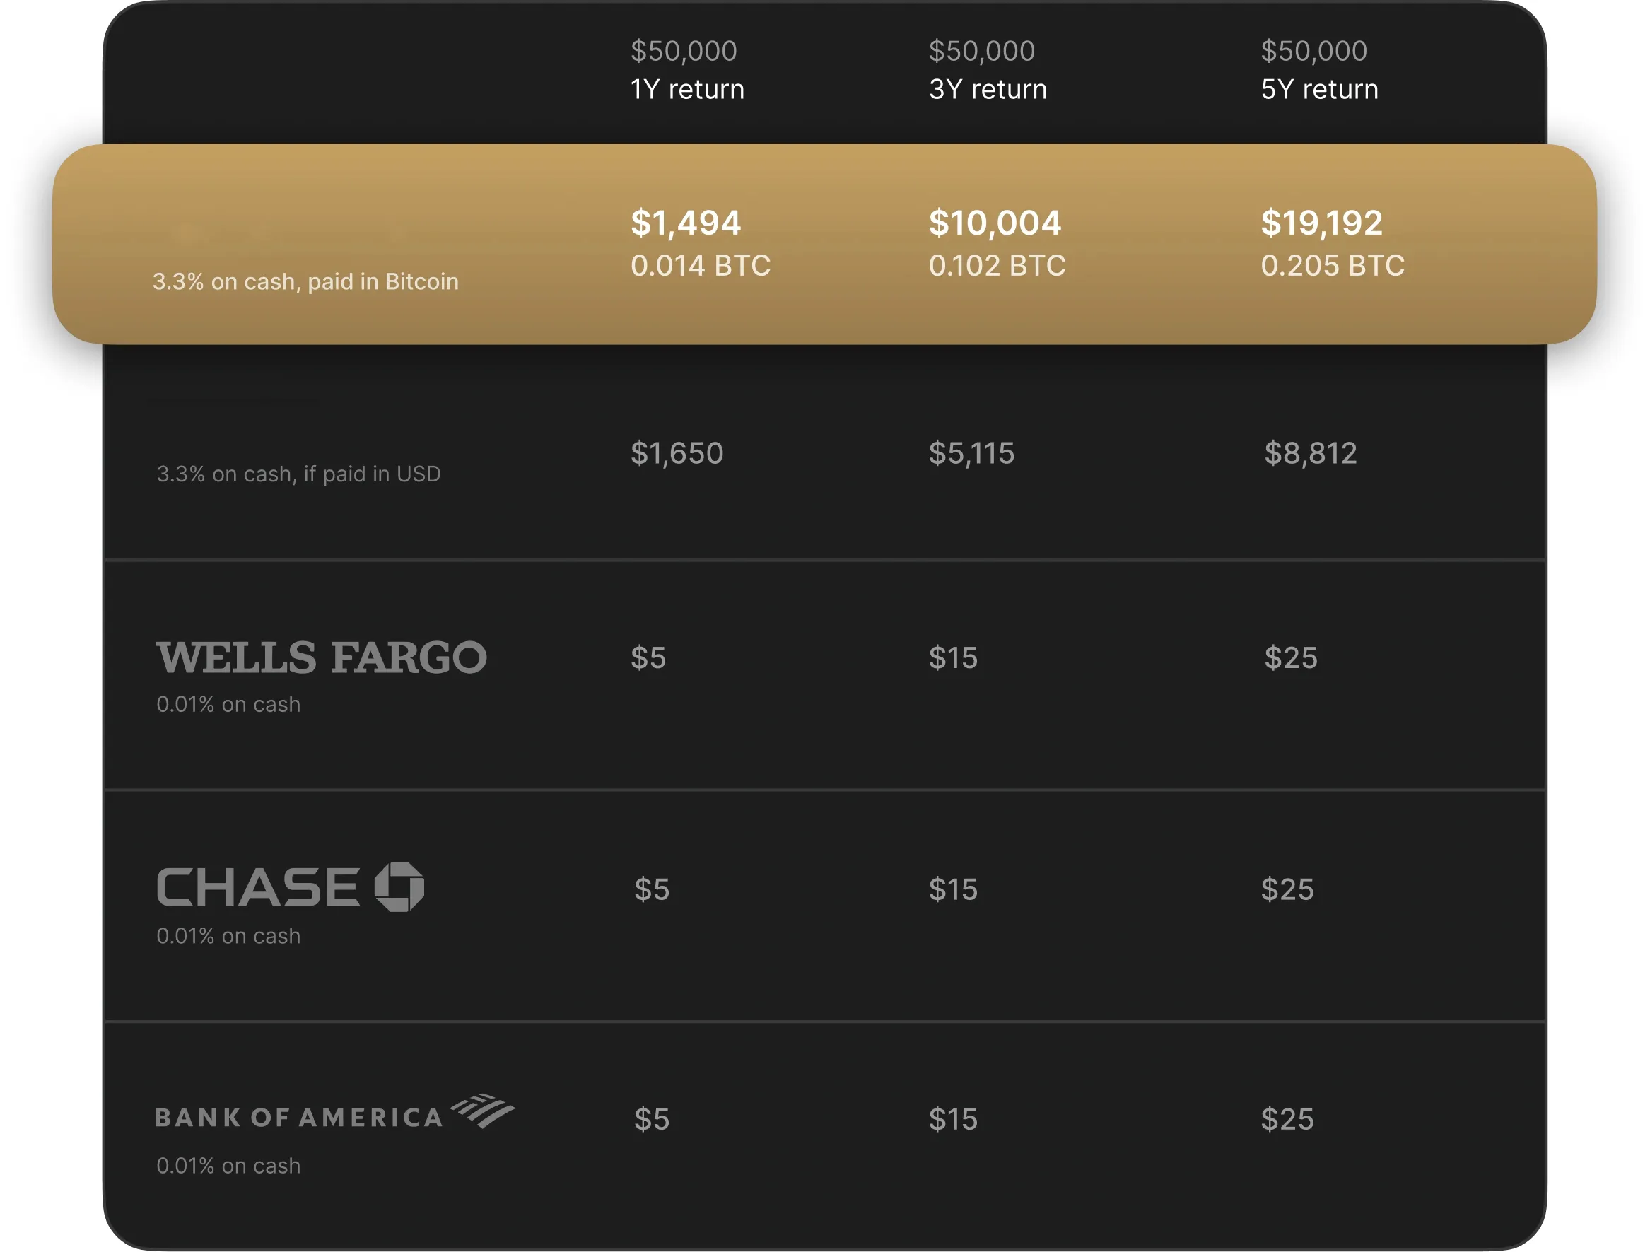
Task: Click the BANK OF AMERICA wordmark text
Action: point(299,1118)
